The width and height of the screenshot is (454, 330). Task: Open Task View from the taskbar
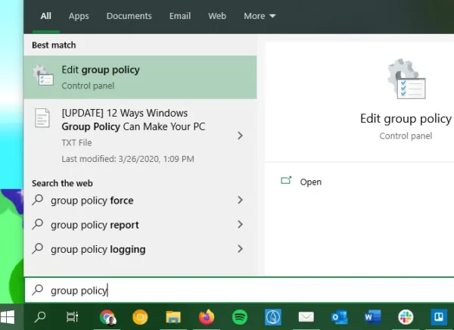click(x=72, y=317)
